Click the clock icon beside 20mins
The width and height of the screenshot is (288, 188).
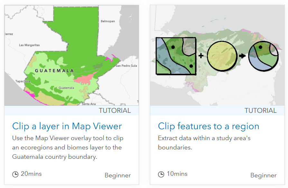(x=15, y=174)
